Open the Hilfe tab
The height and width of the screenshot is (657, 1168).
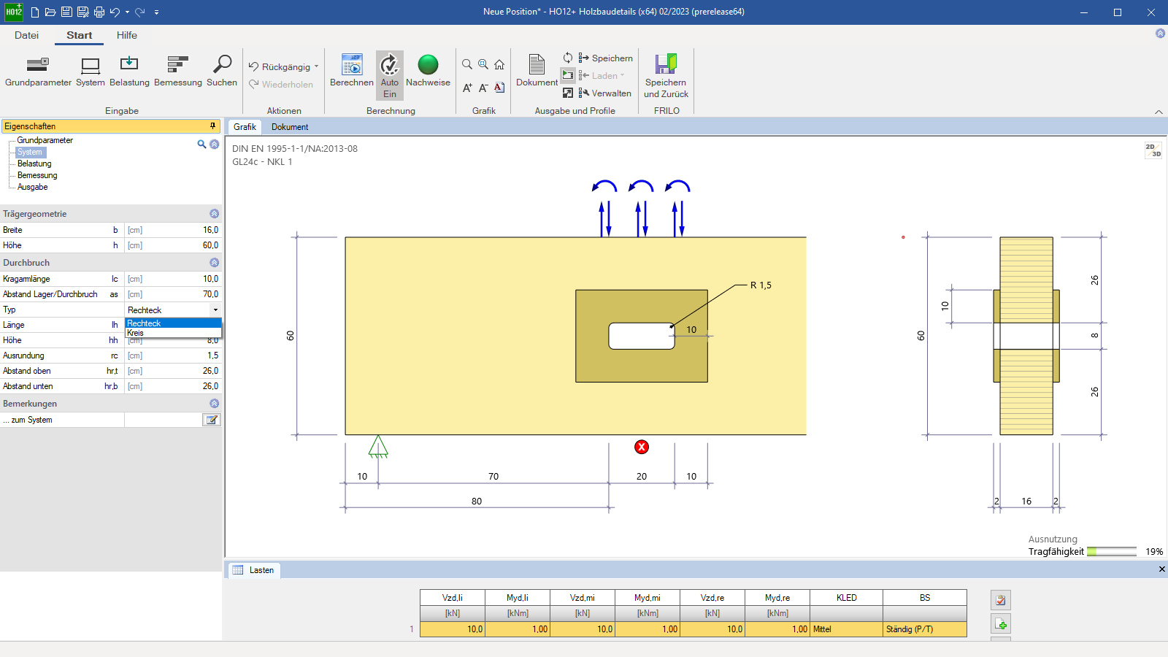[x=126, y=35]
